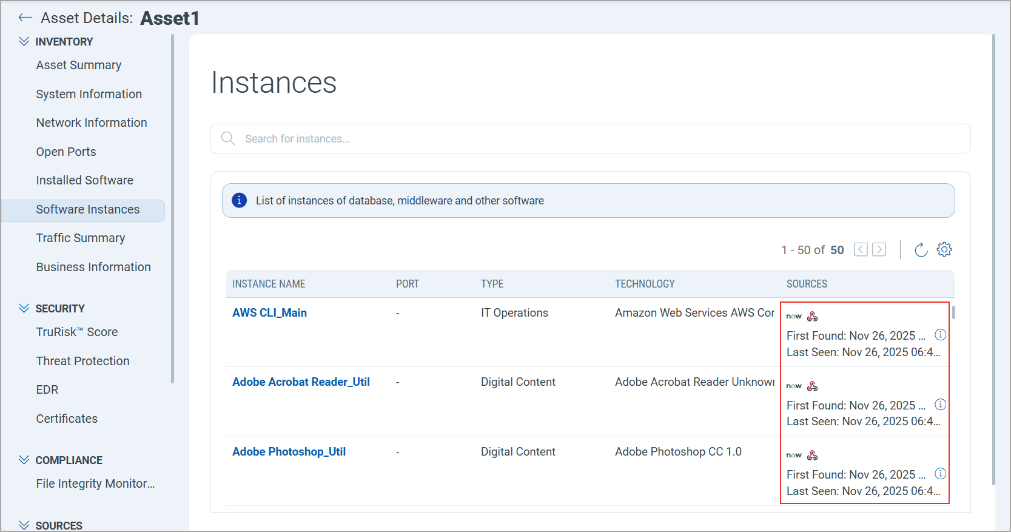Collapse the INVENTORY section
1011x532 pixels.
click(24, 41)
